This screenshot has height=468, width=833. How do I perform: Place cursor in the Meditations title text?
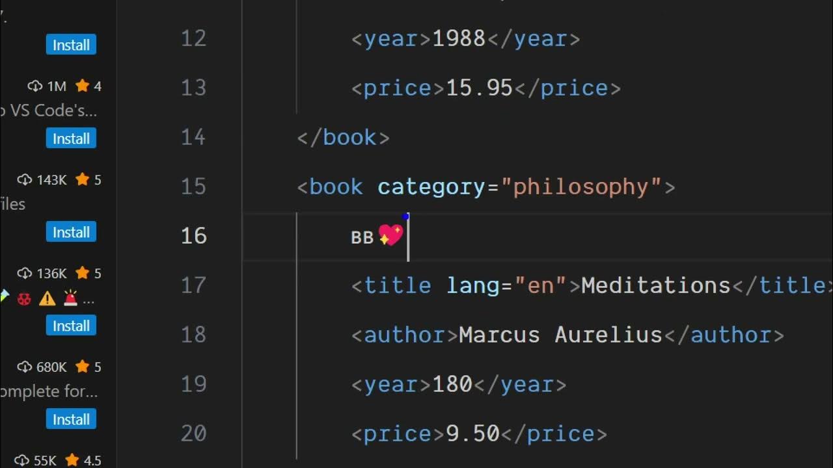[655, 285]
